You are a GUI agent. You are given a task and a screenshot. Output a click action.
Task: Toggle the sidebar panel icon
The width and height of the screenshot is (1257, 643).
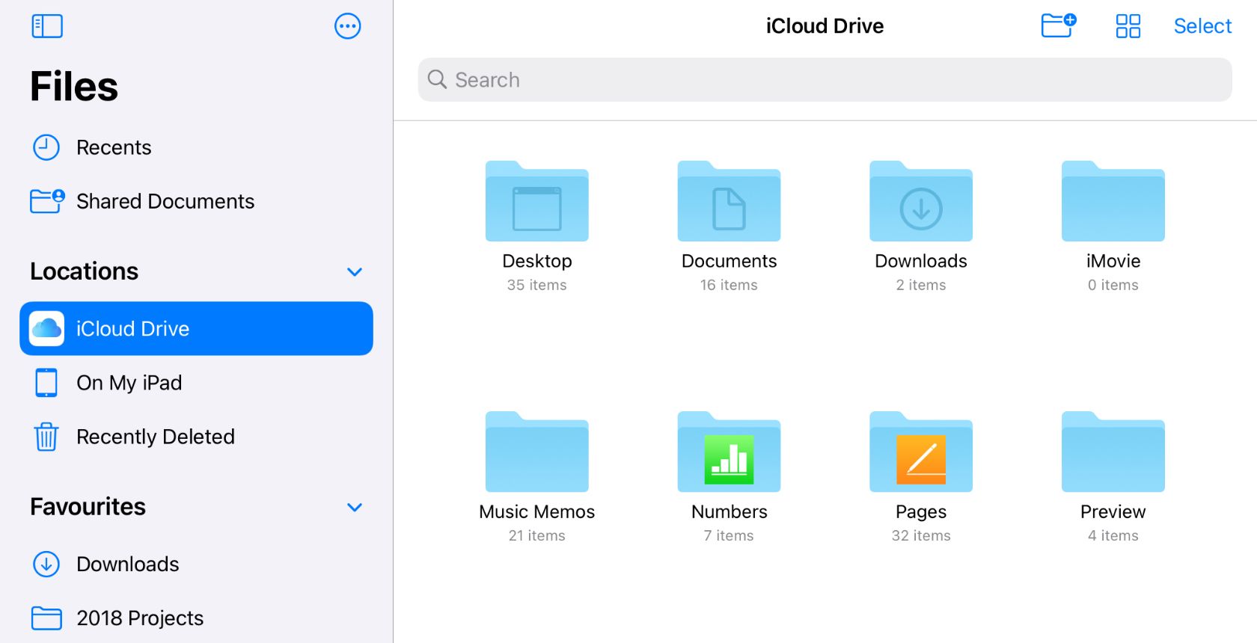(x=47, y=26)
